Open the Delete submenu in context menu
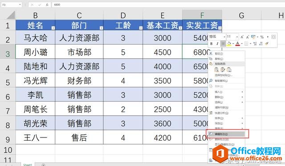Viewport: 285px width, 166px height. 227,97
